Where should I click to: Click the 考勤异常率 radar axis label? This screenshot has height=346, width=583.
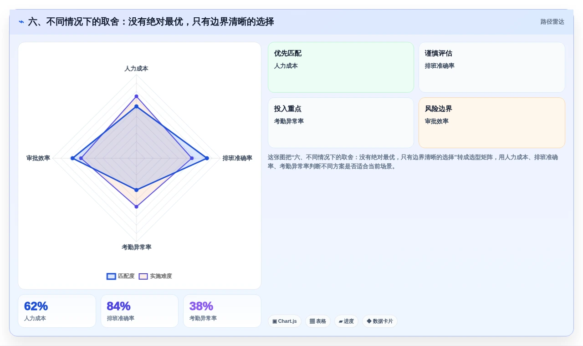(x=136, y=247)
